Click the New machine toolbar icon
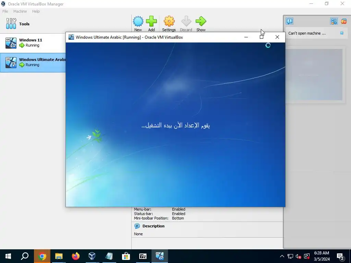Viewport: 351px width, 263px height. [x=138, y=21]
